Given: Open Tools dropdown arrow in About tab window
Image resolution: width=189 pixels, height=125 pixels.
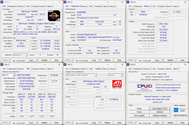Looking at the screenshot, I should pyautogui.click(x=163, y=123).
